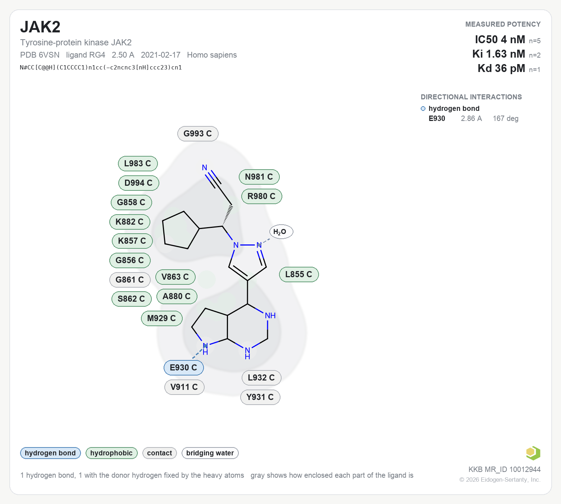Select the hydrogen bond legend pill
Image resolution: width=561 pixels, height=504 pixels.
pos(50,453)
